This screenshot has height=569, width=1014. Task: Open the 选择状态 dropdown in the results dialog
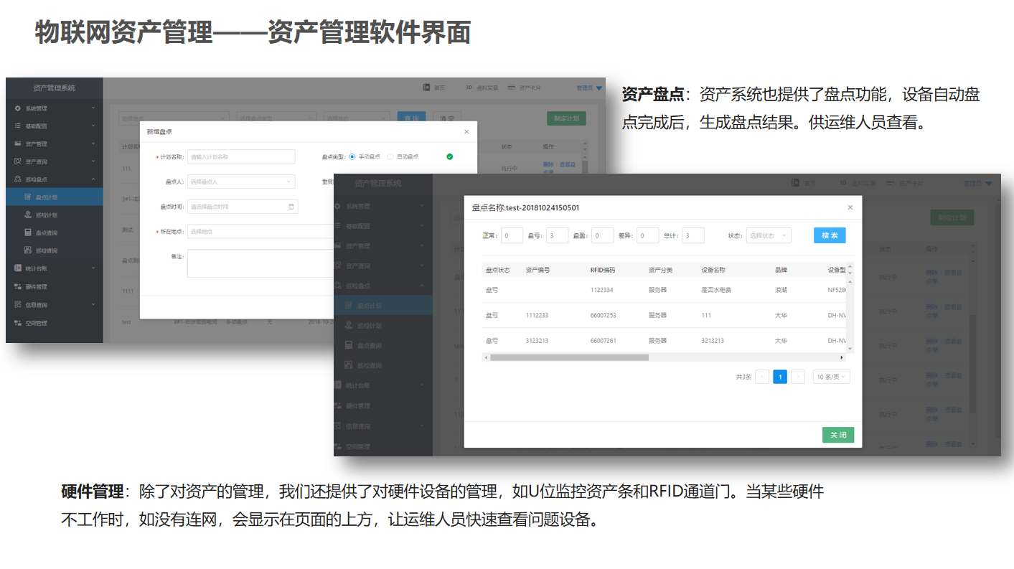coord(768,235)
